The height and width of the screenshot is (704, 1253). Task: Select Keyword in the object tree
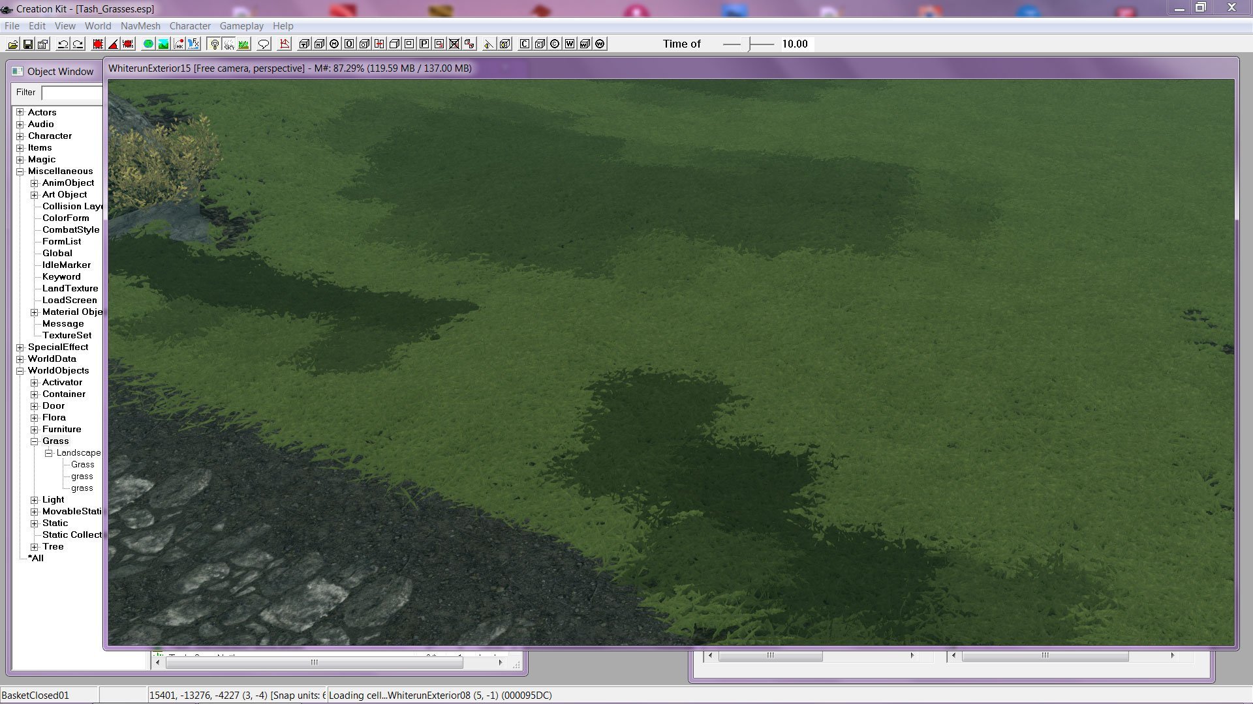point(61,276)
